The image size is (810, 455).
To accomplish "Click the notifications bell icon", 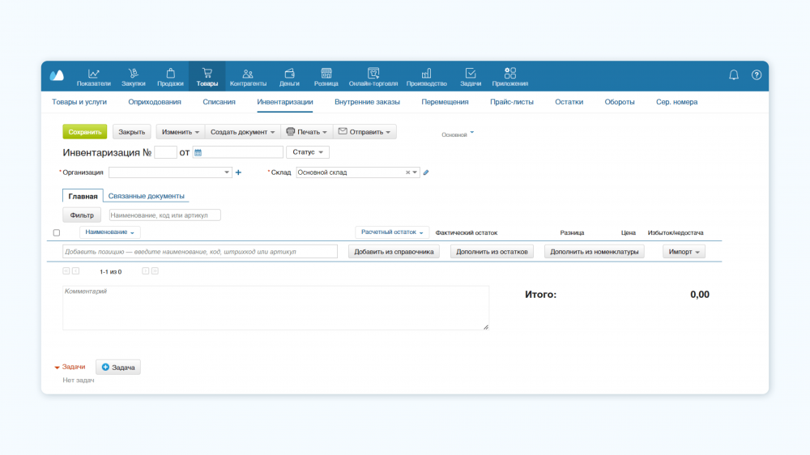I will (x=734, y=75).
